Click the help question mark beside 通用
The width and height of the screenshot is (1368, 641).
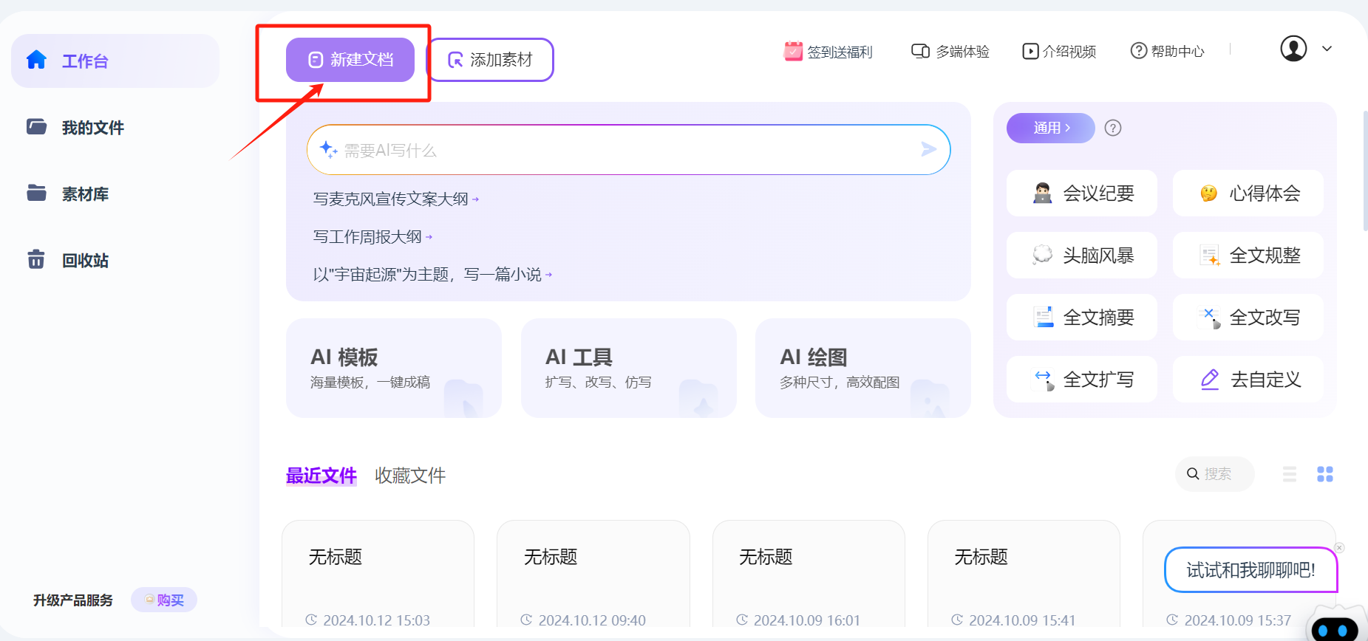coord(1112,128)
